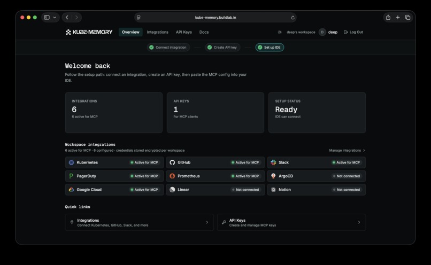Open a new tab with the plus icon
This screenshot has height=265, width=431.
(398, 17)
